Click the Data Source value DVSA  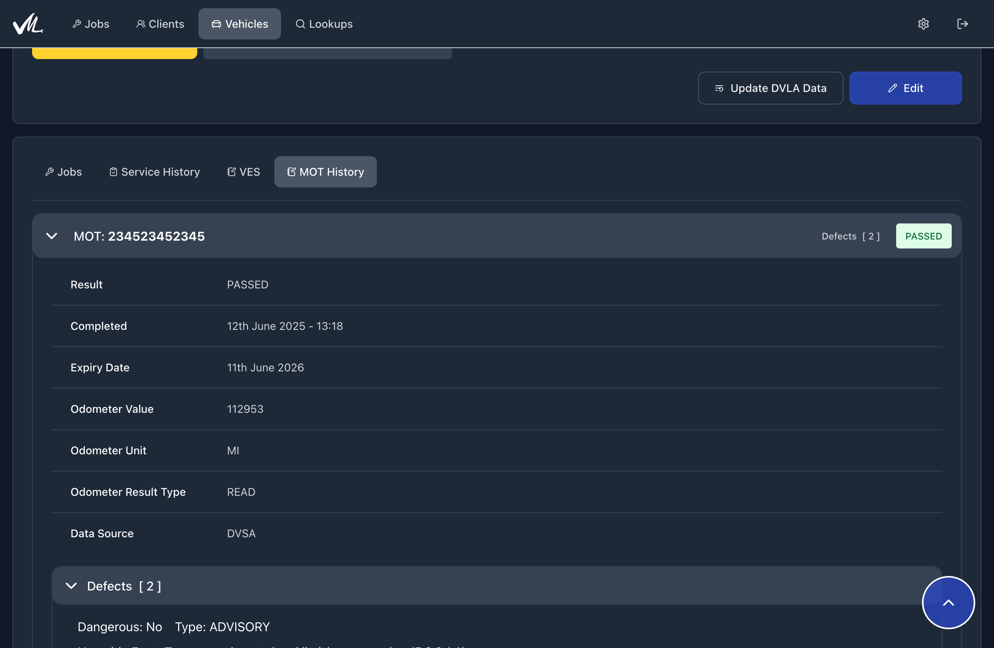click(241, 534)
